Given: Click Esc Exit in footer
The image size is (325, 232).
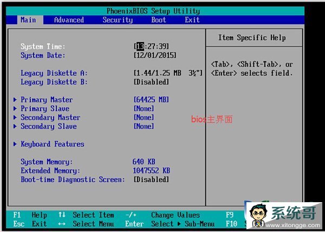Looking at the screenshot, I should click(x=30, y=224).
